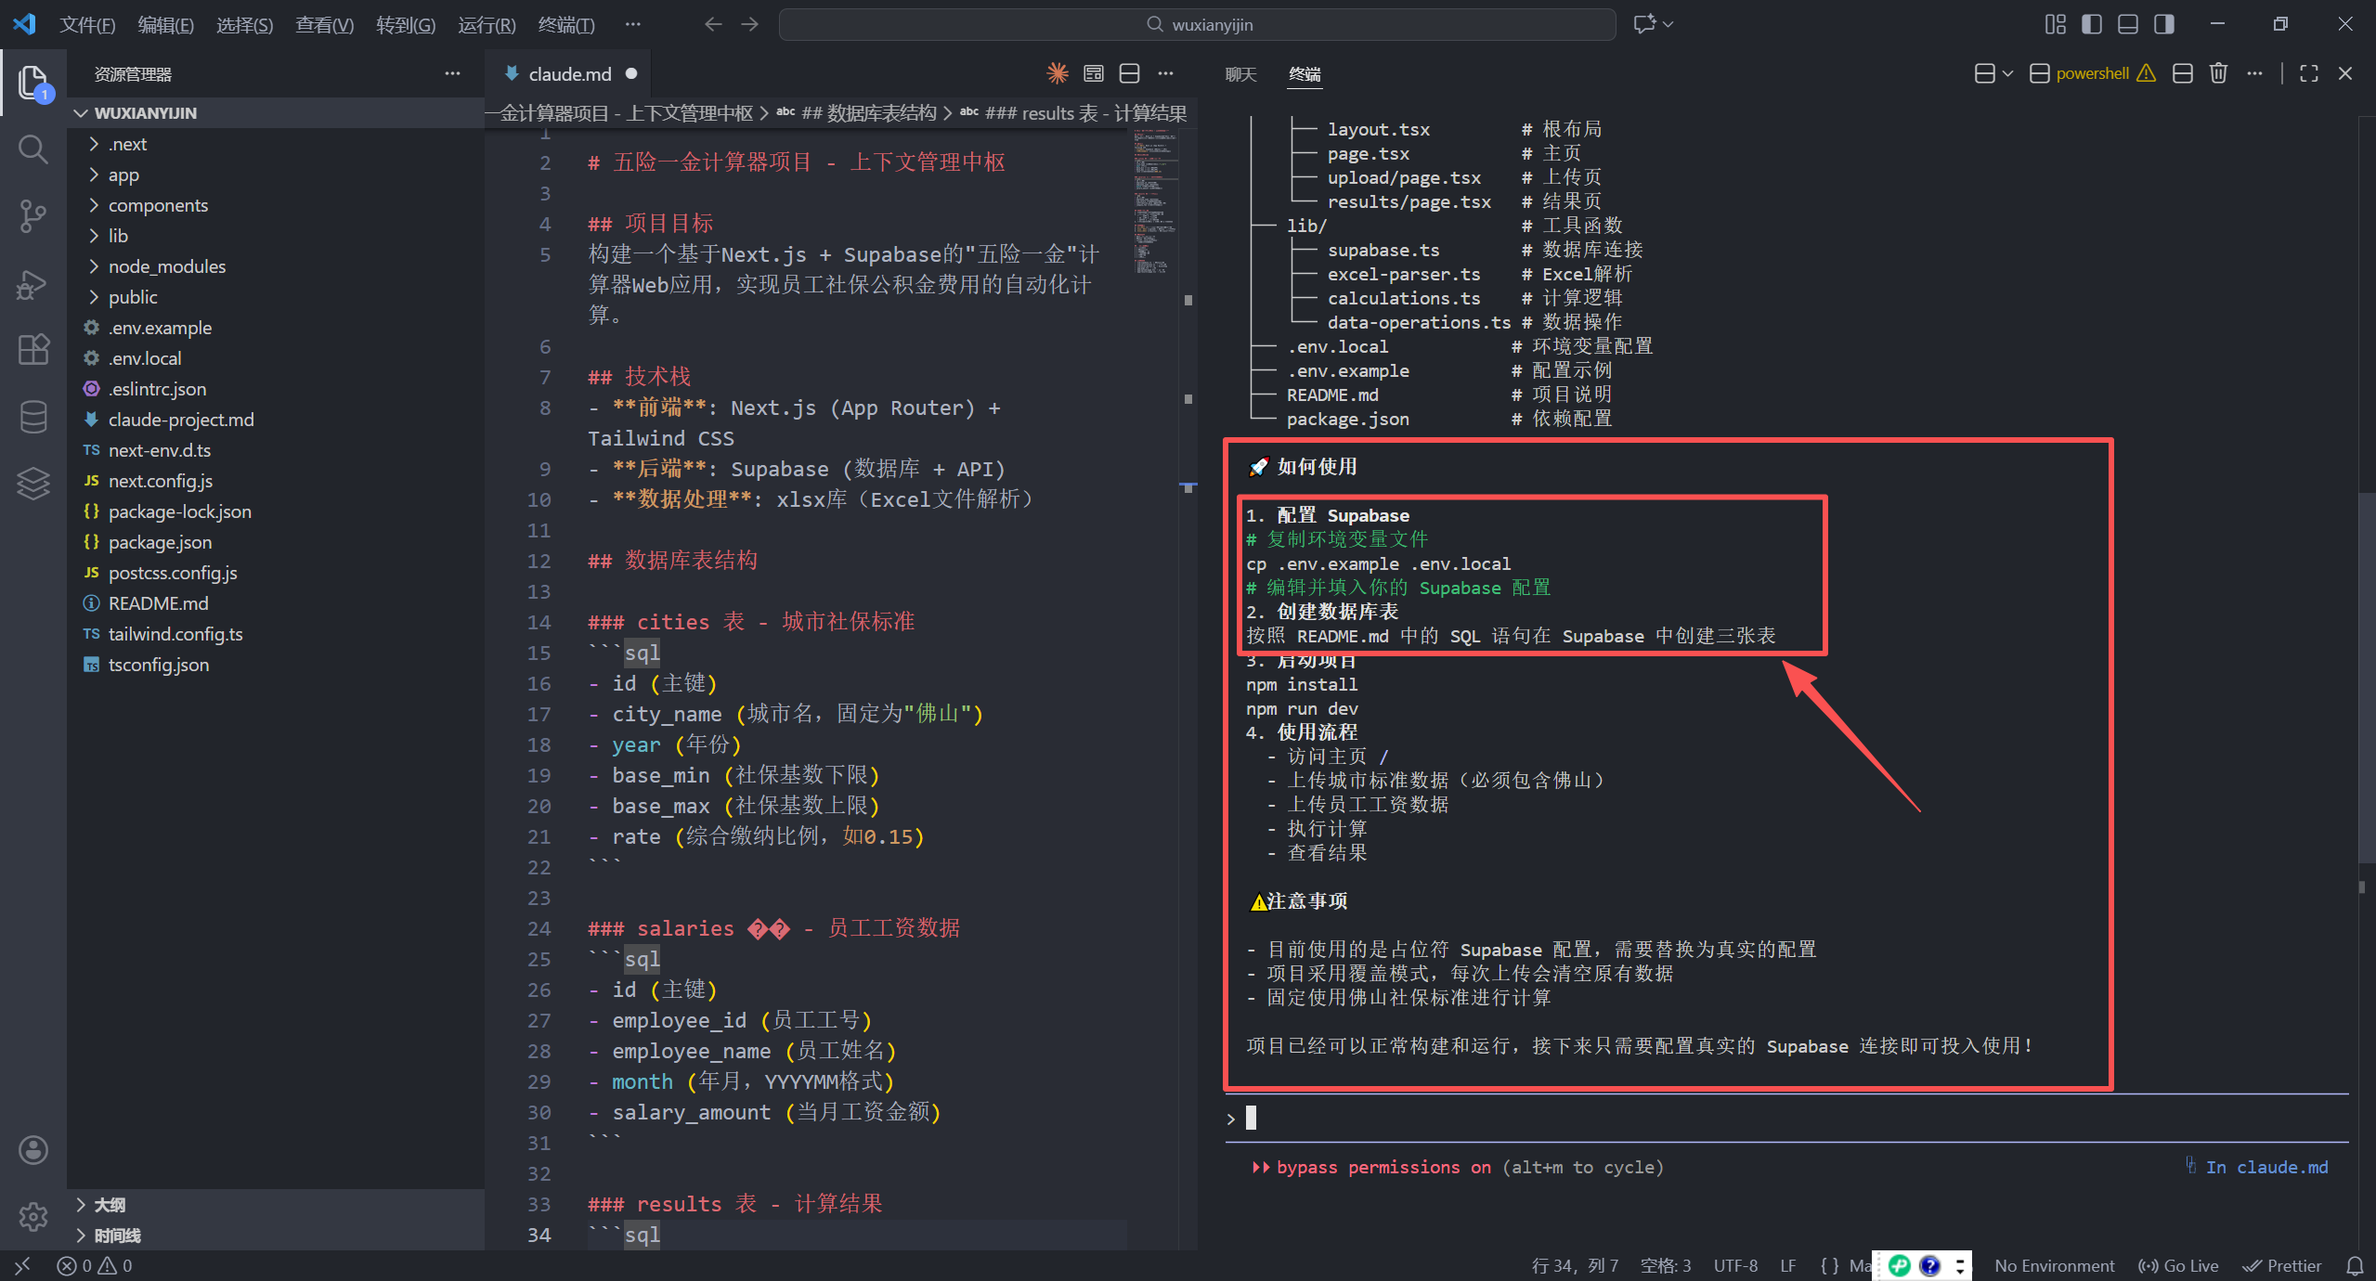Switch to the 聊天 tab
The width and height of the screenshot is (2376, 1281).
(1240, 73)
